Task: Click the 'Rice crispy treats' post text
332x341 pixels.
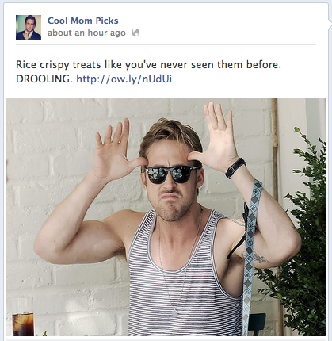Action: pyautogui.click(x=59, y=65)
